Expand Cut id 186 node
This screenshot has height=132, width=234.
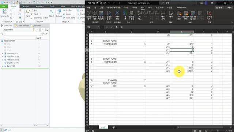[x=2, y=66]
